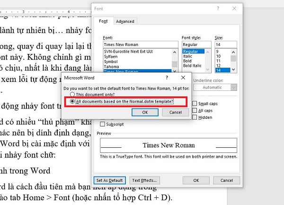The image size is (284, 205).
Task: Choose Regular font style
Action: 194,52
